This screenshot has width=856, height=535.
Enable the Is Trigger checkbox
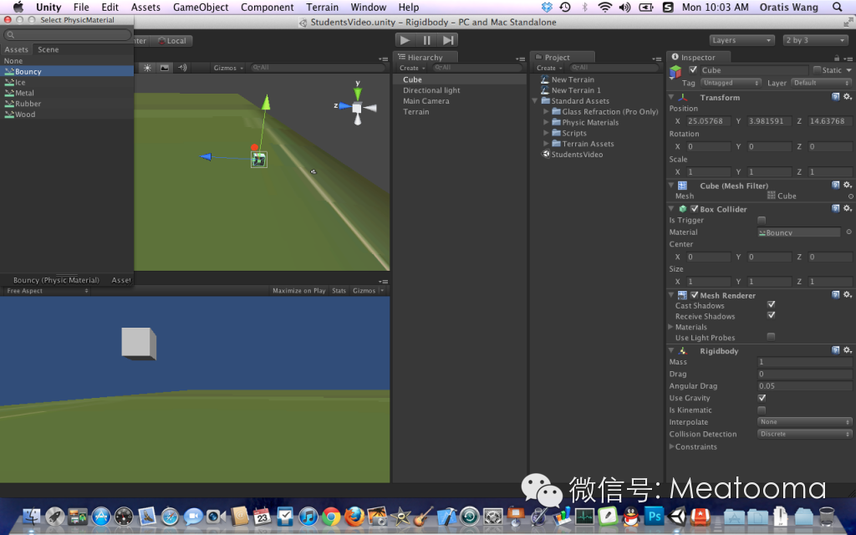tap(762, 220)
